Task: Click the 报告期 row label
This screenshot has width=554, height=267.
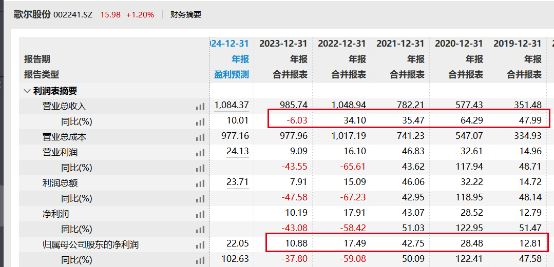Action: coord(37,59)
